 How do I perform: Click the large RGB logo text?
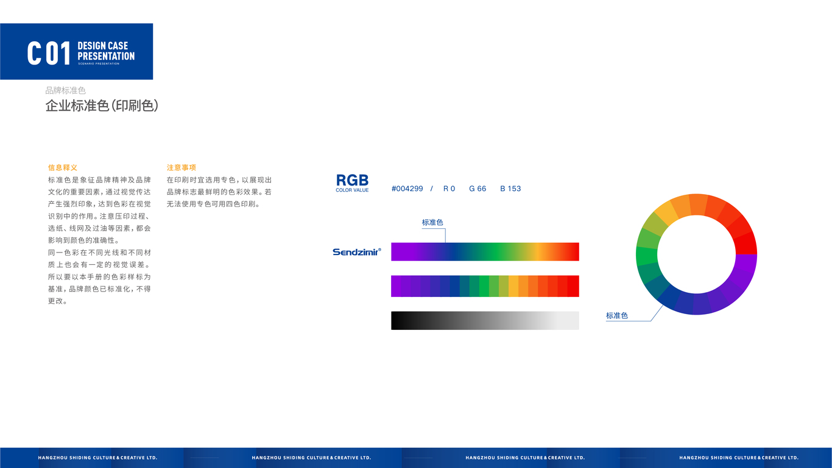352,180
